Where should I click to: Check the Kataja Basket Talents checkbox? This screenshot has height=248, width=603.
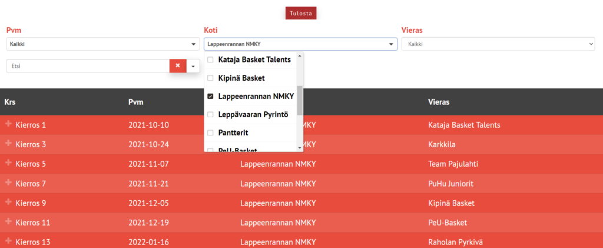click(x=210, y=59)
